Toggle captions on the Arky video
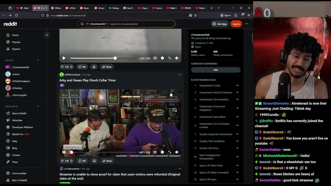 click(155, 152)
